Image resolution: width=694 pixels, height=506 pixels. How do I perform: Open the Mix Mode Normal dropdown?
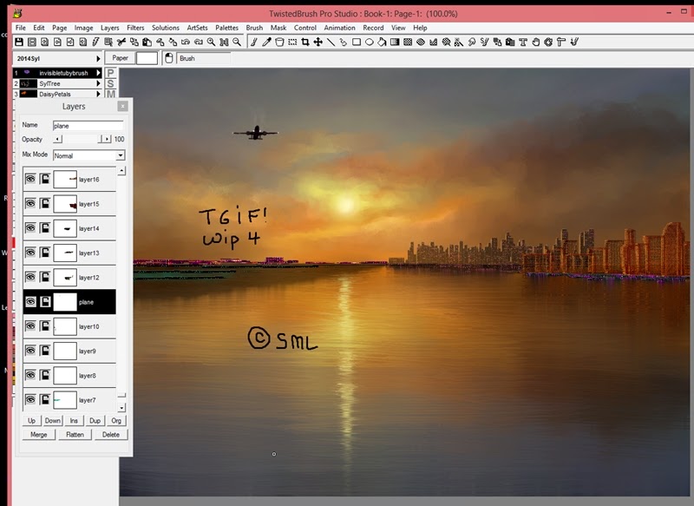(89, 155)
